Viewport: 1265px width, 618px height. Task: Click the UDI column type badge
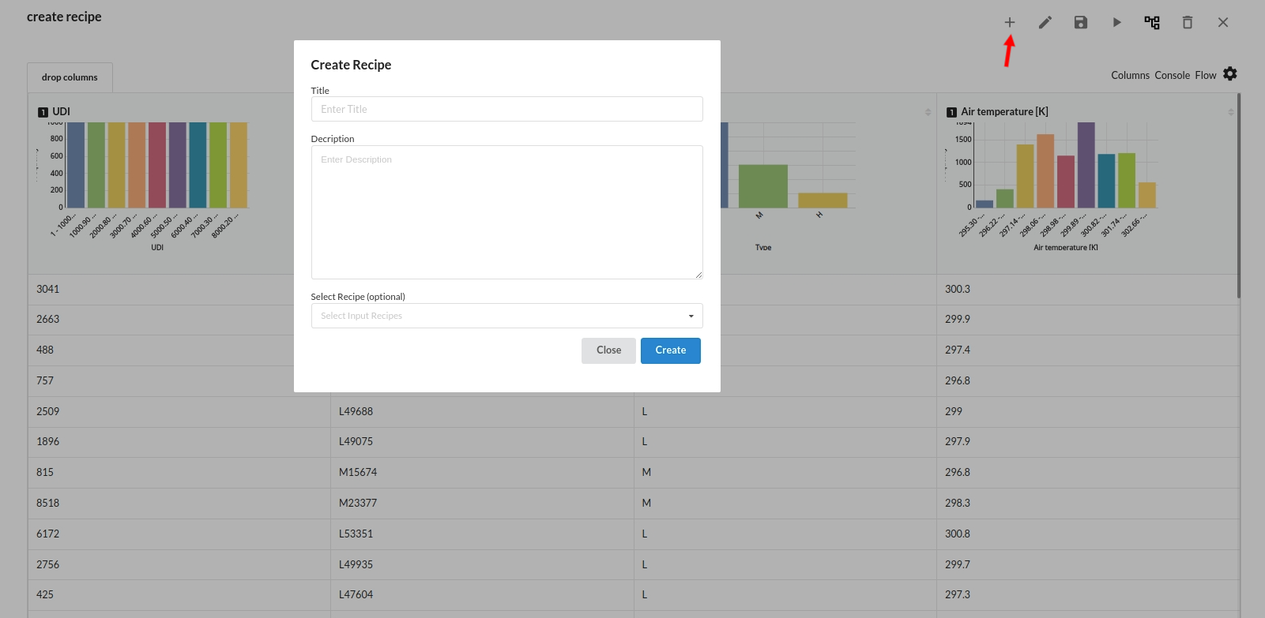pos(43,112)
